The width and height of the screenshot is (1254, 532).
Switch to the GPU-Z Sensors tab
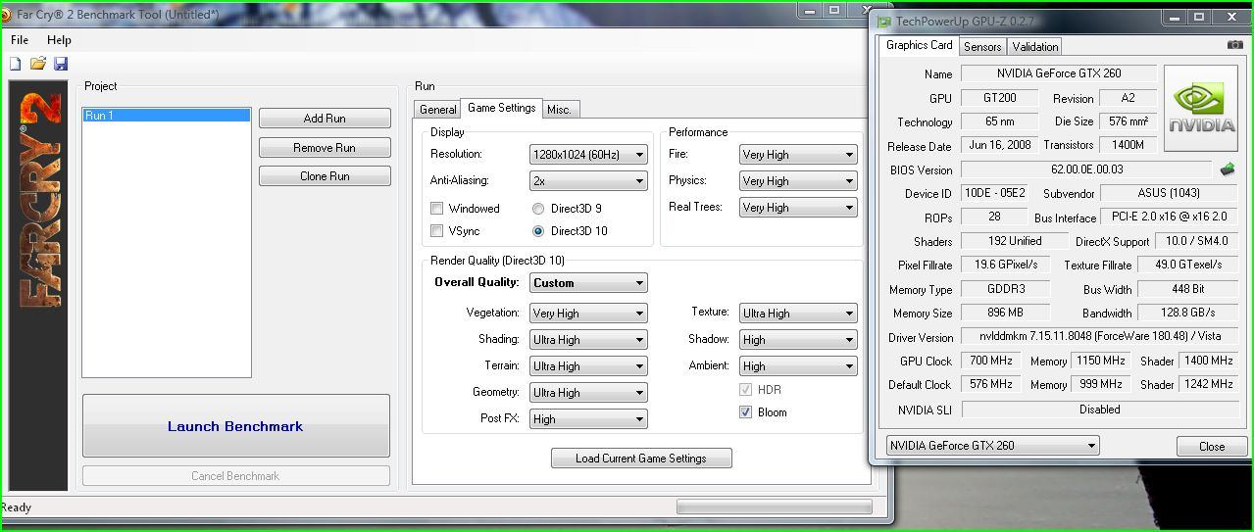(x=982, y=47)
